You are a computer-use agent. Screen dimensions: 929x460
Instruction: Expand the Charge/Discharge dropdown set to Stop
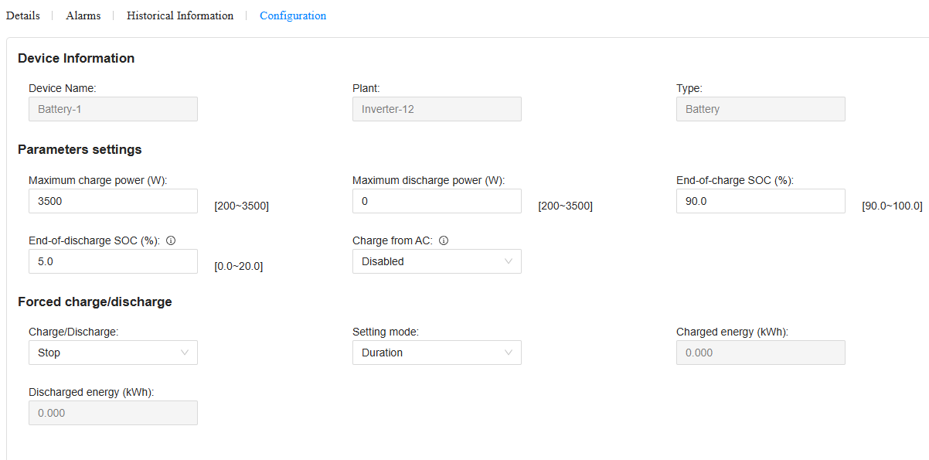click(113, 353)
